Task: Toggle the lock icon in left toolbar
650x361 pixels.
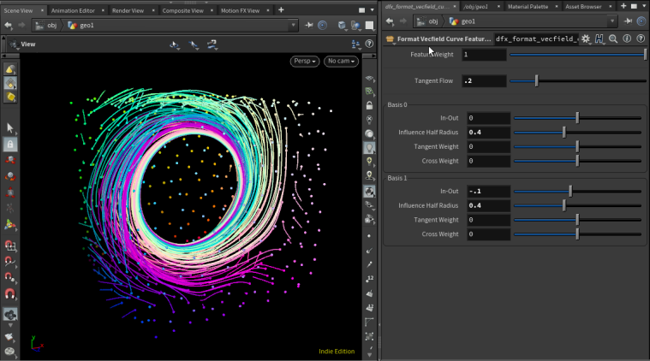Action: [10, 145]
